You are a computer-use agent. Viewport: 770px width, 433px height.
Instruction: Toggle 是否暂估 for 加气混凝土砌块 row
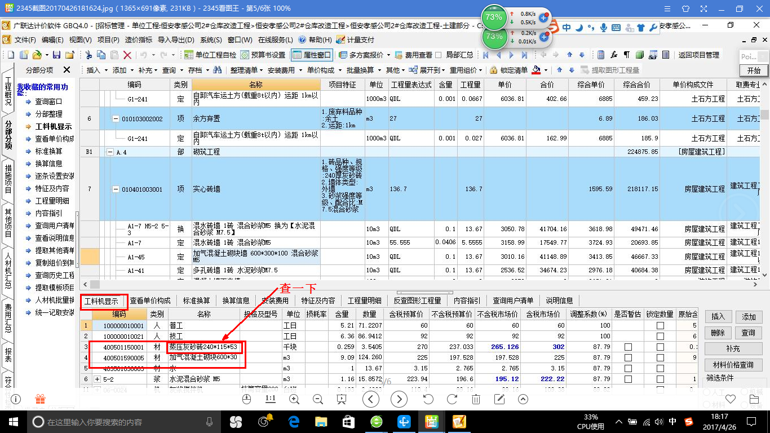pos(629,357)
